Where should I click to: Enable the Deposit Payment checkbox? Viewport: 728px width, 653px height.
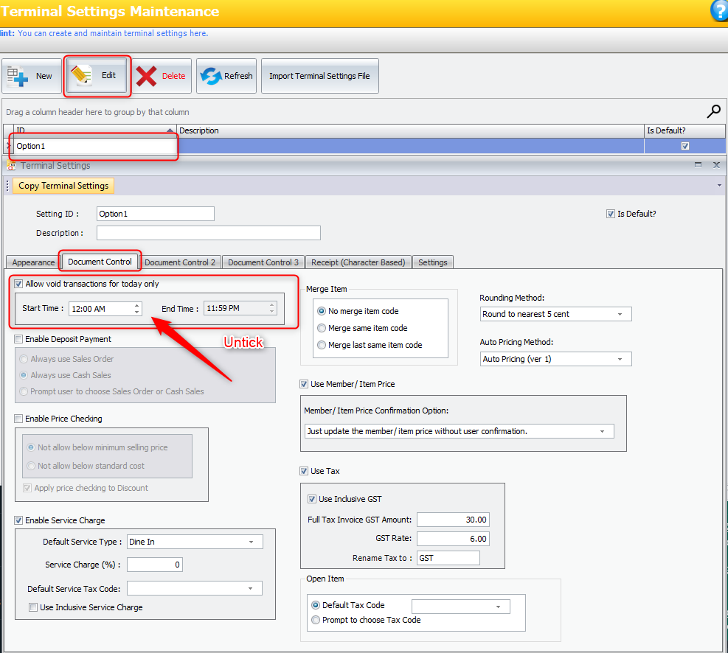[19, 339]
